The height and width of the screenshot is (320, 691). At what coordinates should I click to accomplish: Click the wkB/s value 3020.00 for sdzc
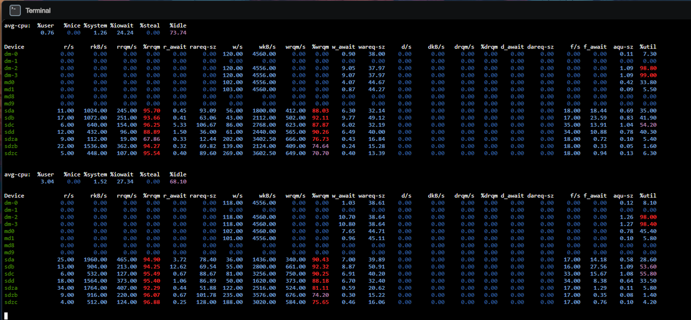point(265,302)
